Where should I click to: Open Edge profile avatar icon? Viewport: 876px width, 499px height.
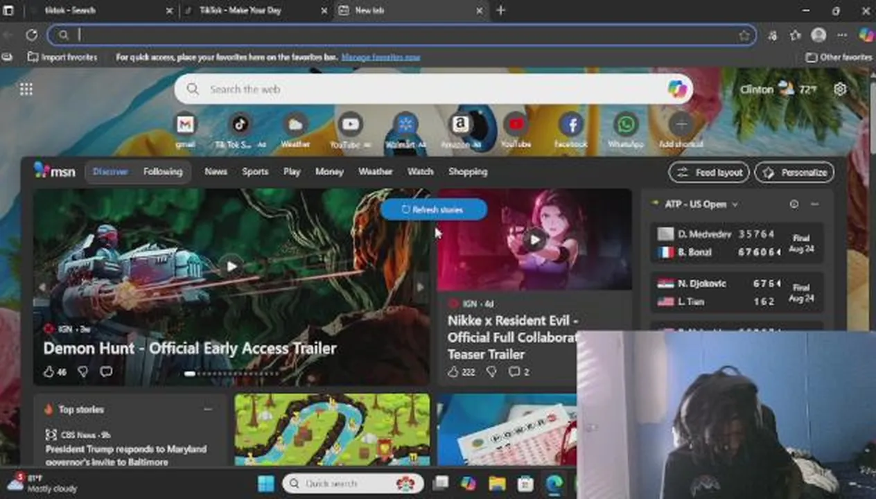click(x=818, y=35)
